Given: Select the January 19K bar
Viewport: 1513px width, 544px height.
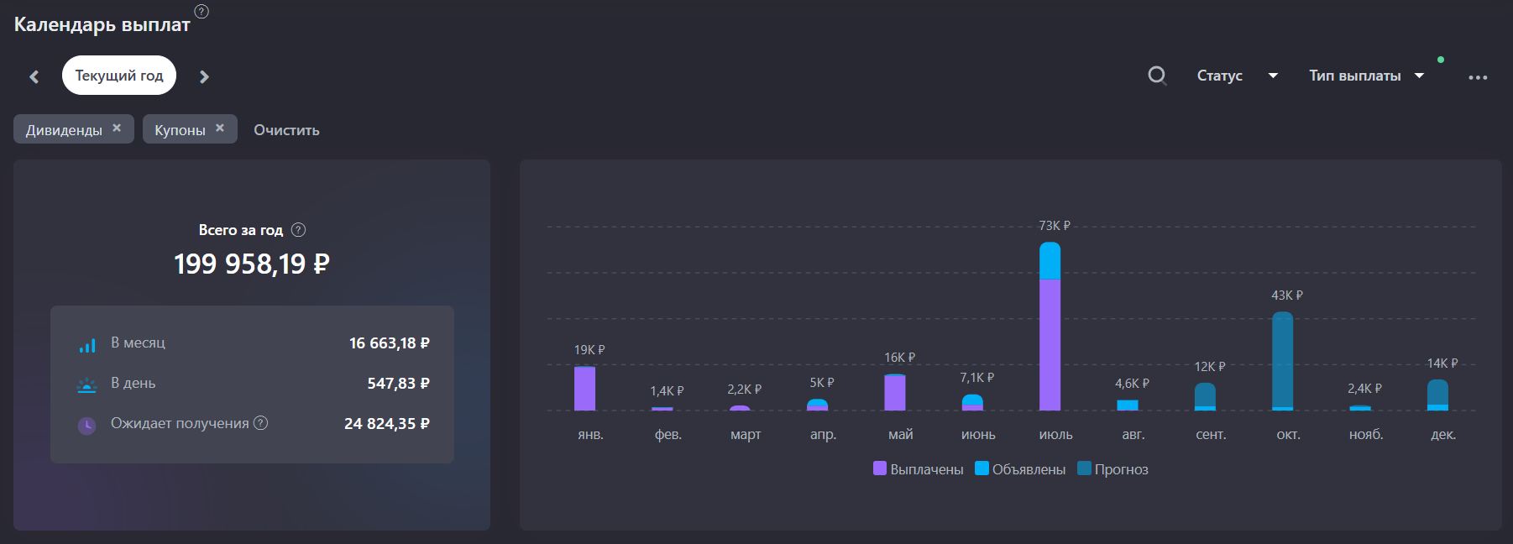Looking at the screenshot, I should pyautogui.click(x=584, y=388).
